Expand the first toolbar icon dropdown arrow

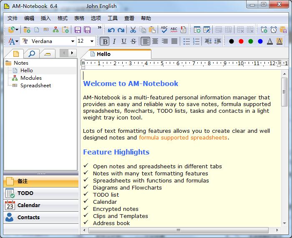click(17, 30)
